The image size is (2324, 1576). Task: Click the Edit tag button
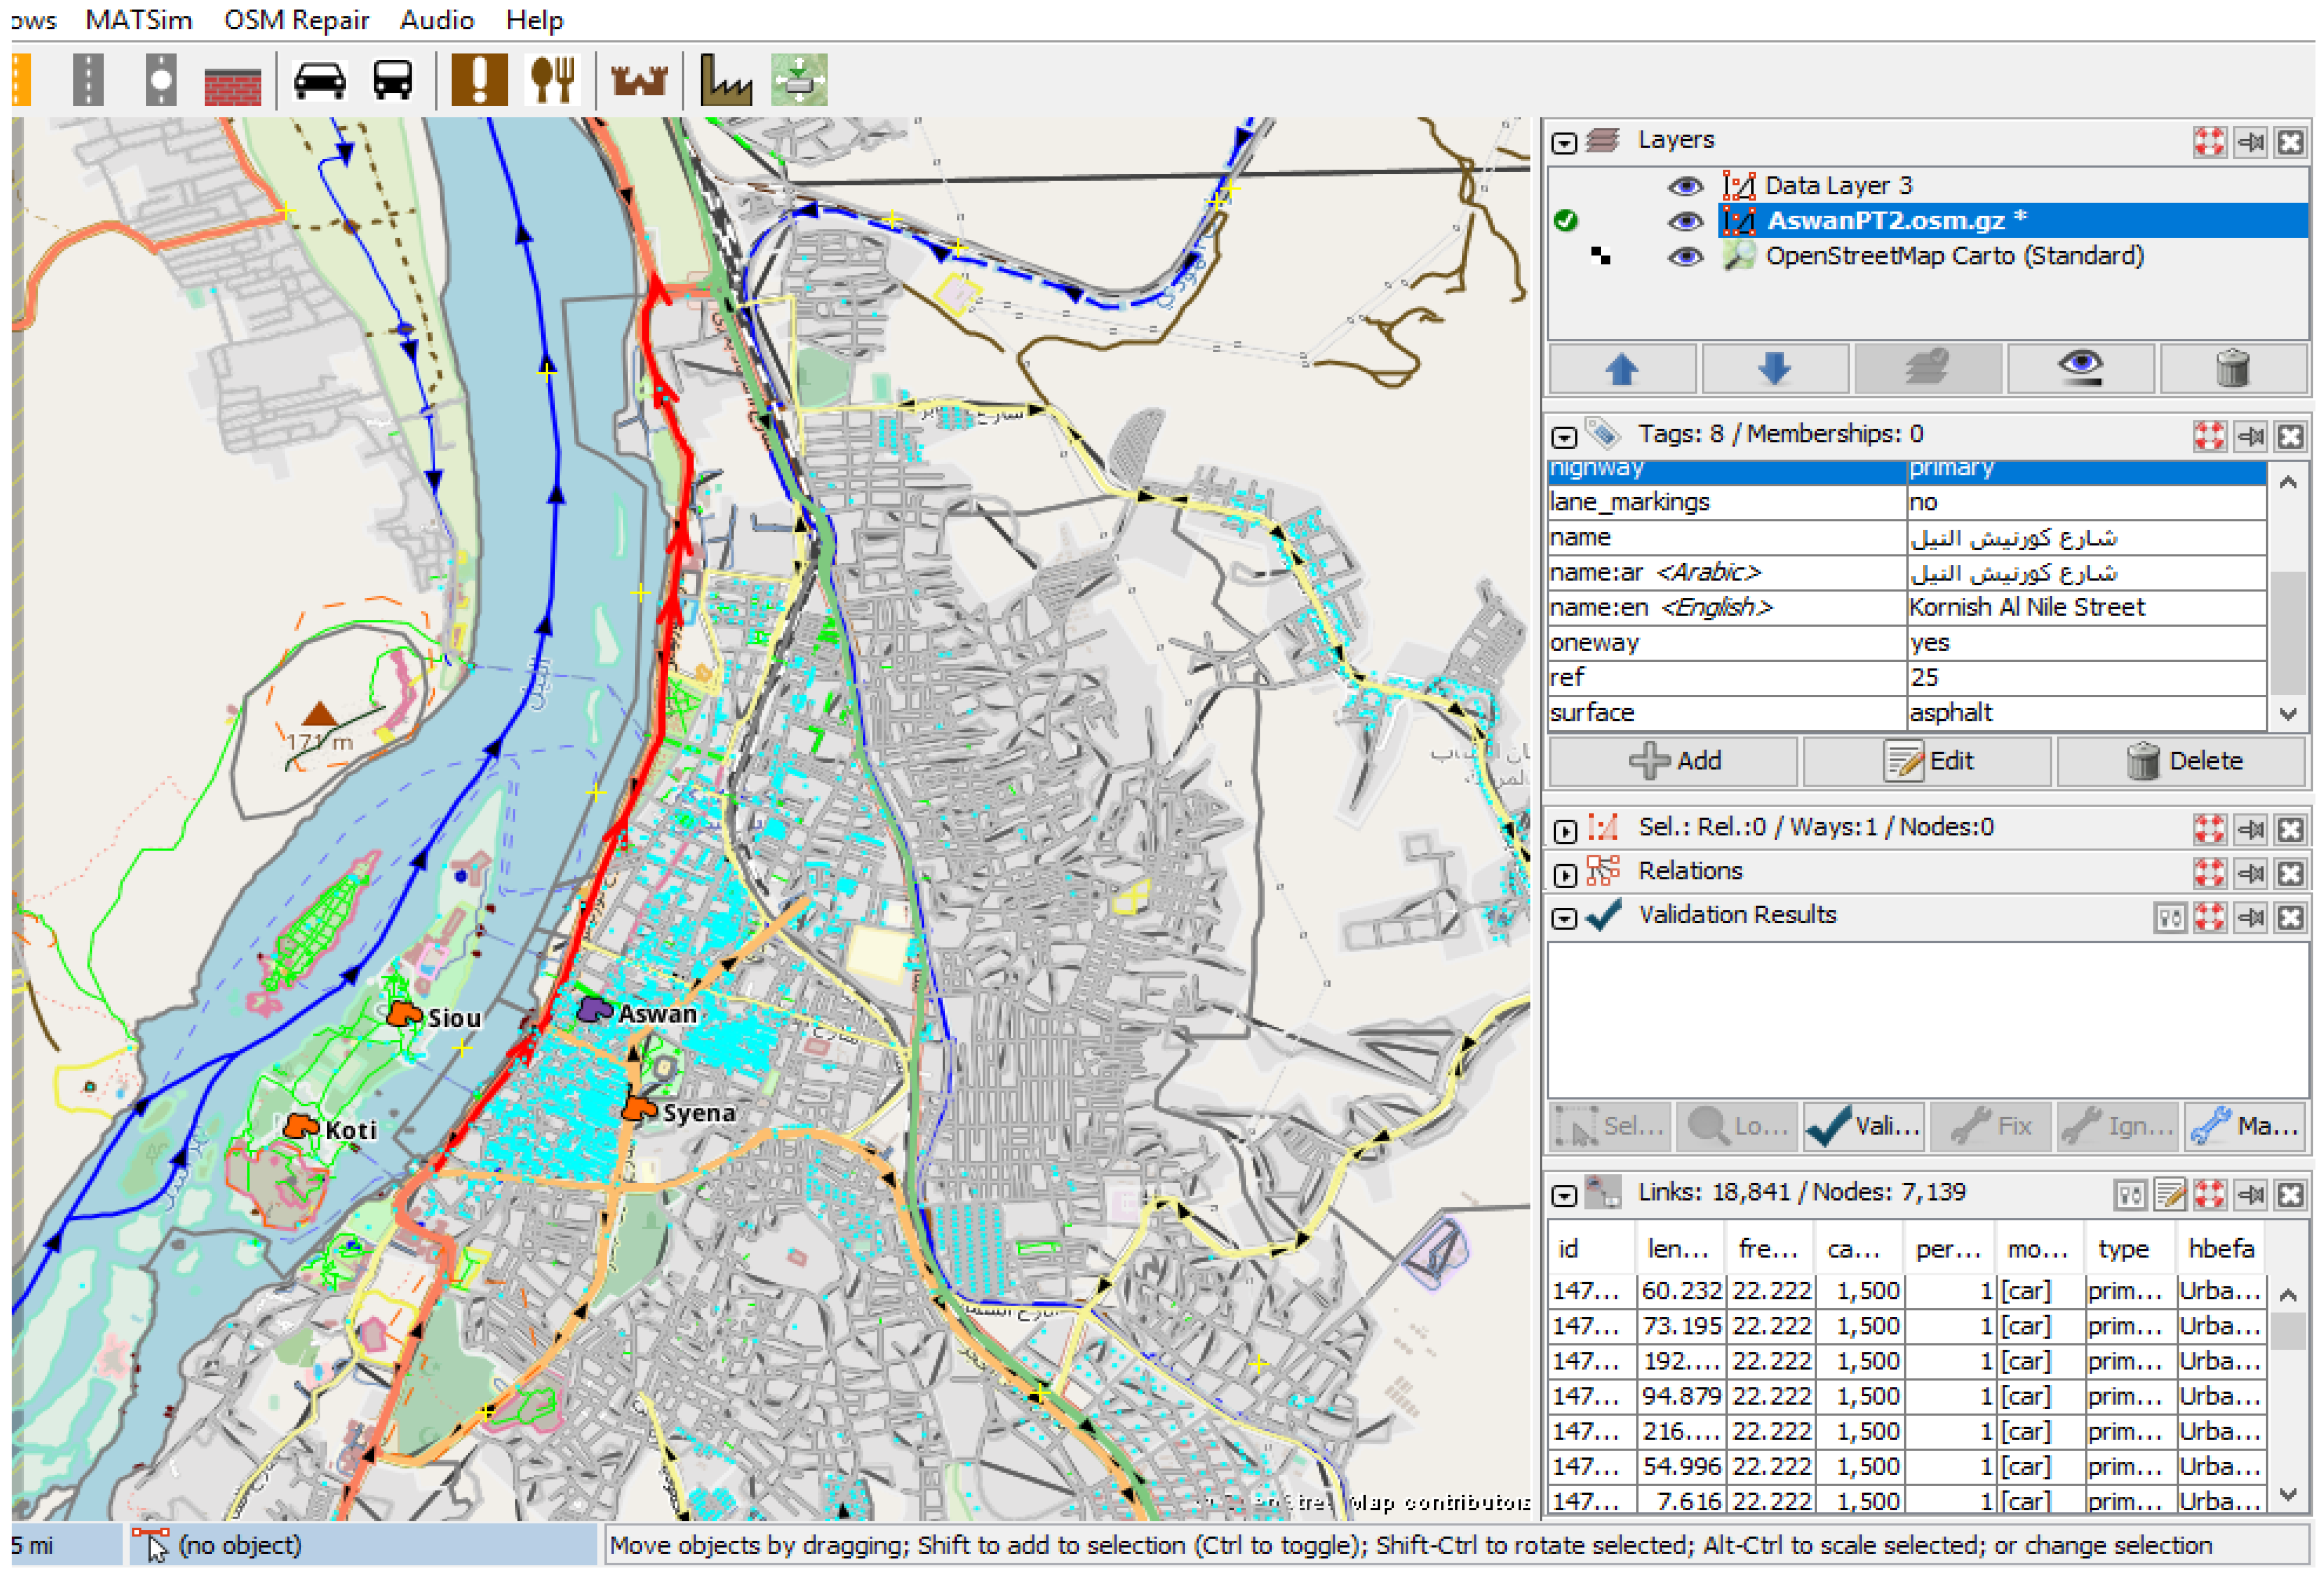(1929, 761)
